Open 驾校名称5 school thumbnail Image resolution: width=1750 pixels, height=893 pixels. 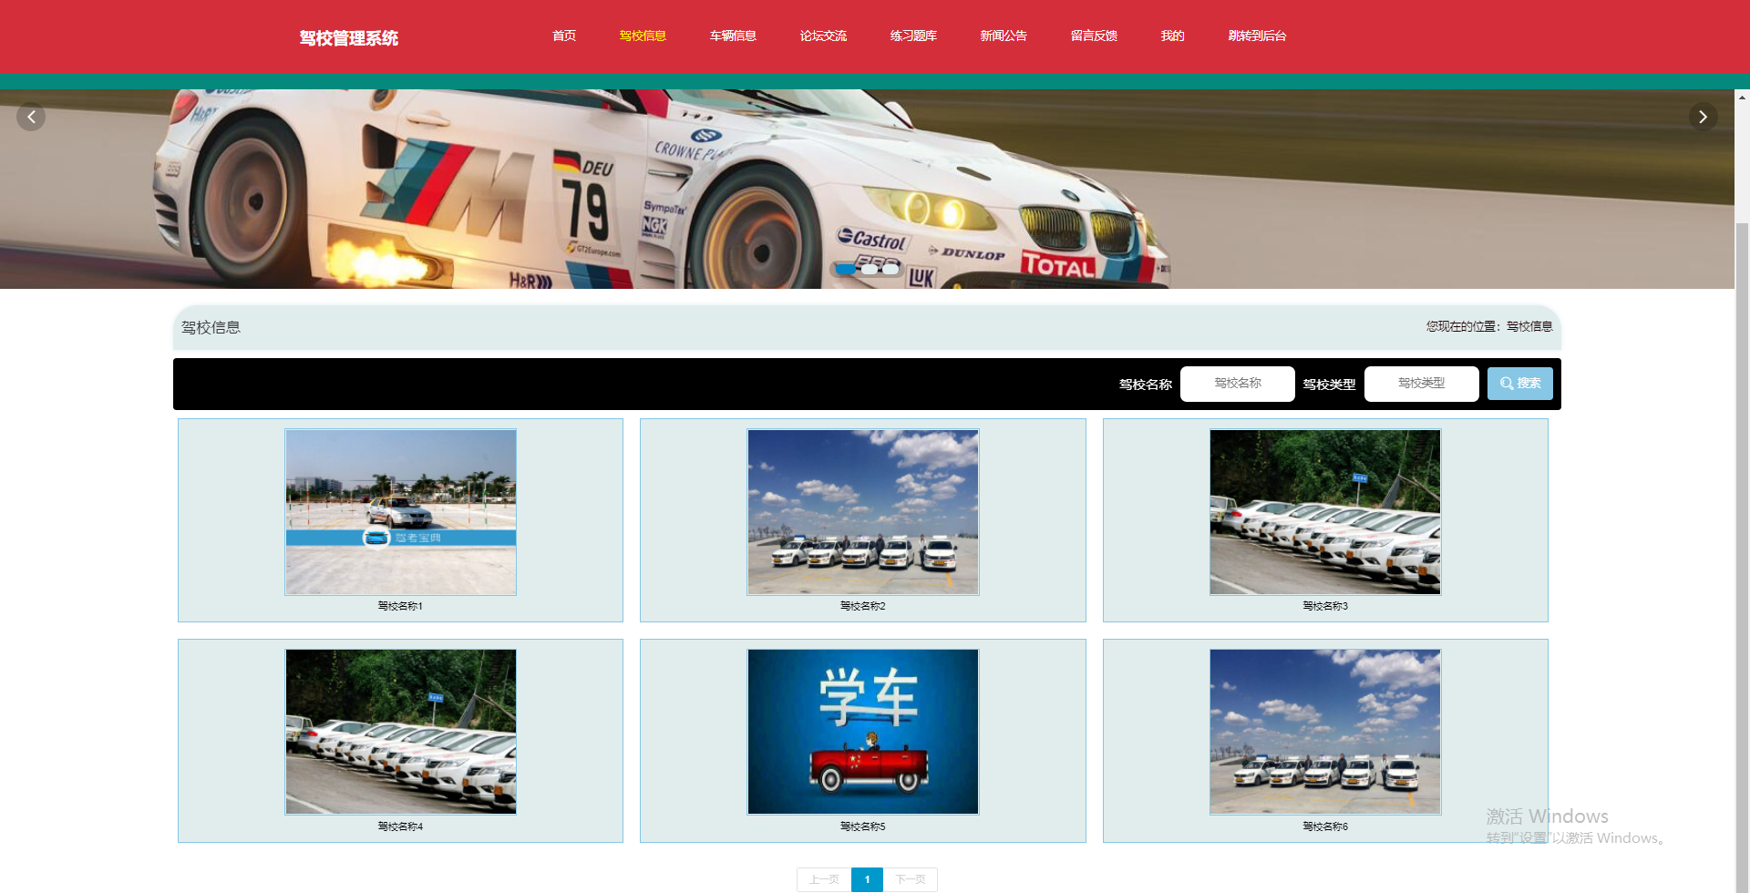tap(862, 731)
